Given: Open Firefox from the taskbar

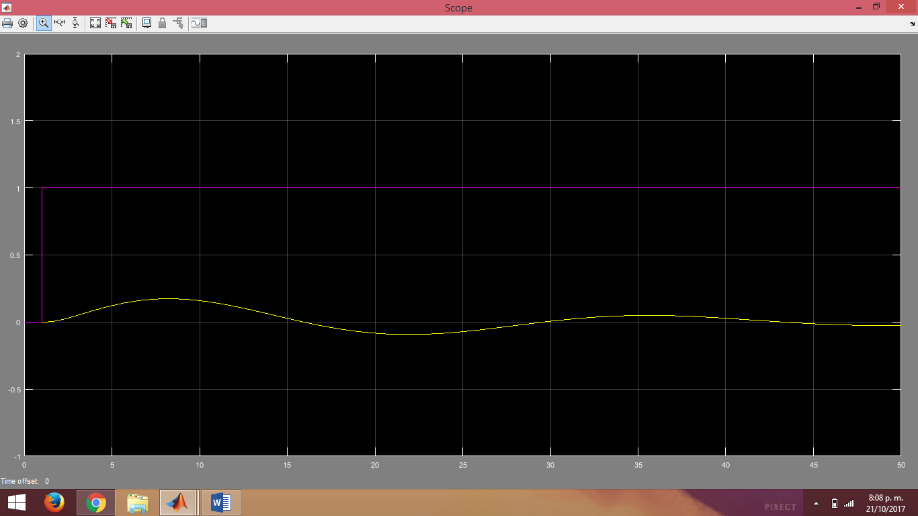Looking at the screenshot, I should pyautogui.click(x=54, y=503).
